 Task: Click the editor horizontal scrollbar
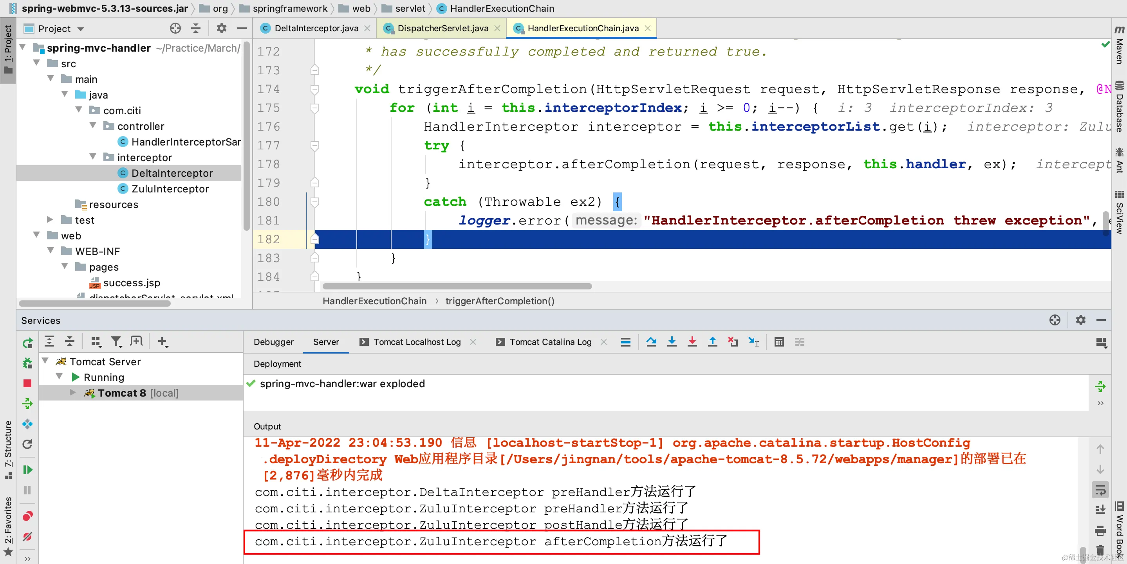(457, 286)
